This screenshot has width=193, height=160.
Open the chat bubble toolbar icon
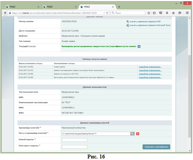[180, 13]
